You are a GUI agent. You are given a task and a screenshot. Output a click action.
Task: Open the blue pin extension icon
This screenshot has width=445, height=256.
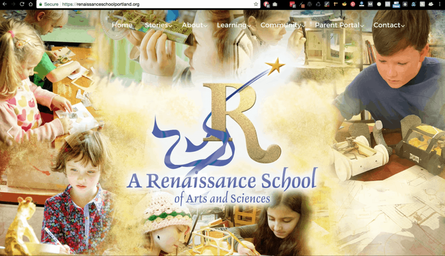(x=362, y=4)
